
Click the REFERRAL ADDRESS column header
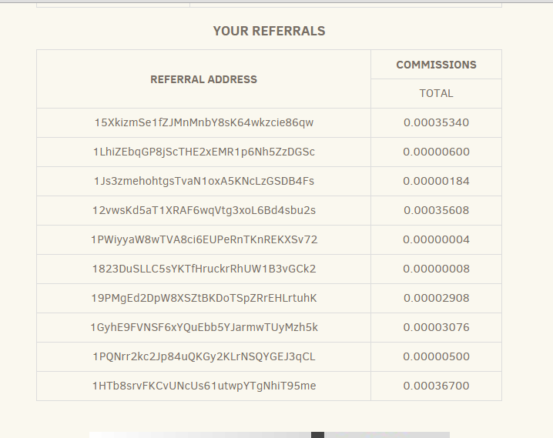[204, 79]
